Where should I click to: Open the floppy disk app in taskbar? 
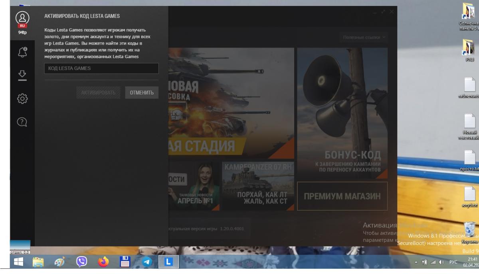pos(125,262)
